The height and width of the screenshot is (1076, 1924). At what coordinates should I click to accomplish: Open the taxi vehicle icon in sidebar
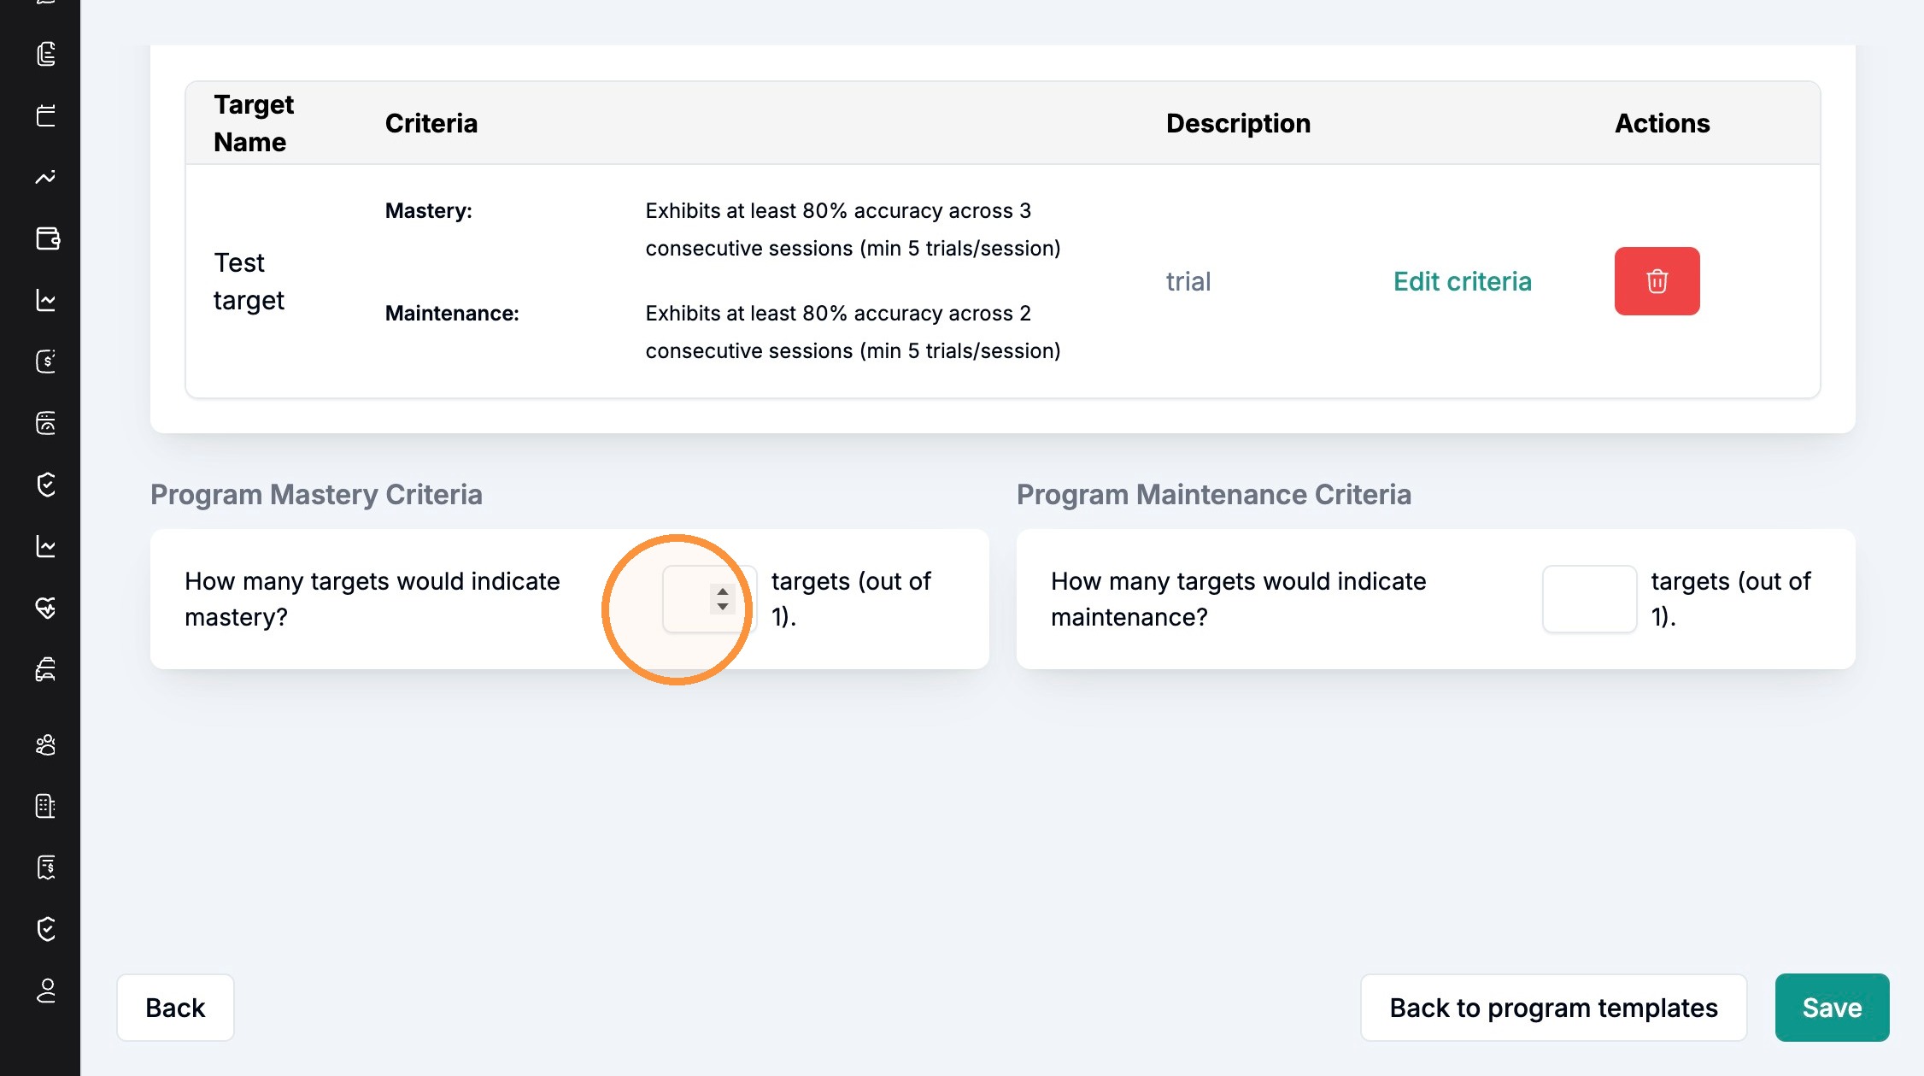pyautogui.click(x=46, y=669)
